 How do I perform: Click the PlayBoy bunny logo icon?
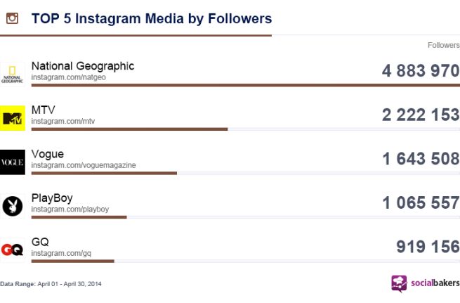[12, 205]
